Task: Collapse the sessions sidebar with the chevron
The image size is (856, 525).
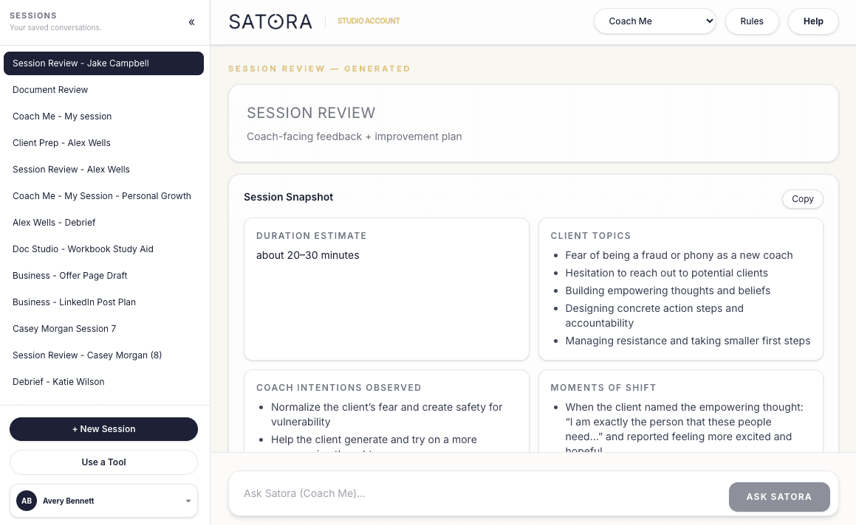Action: coord(191,22)
